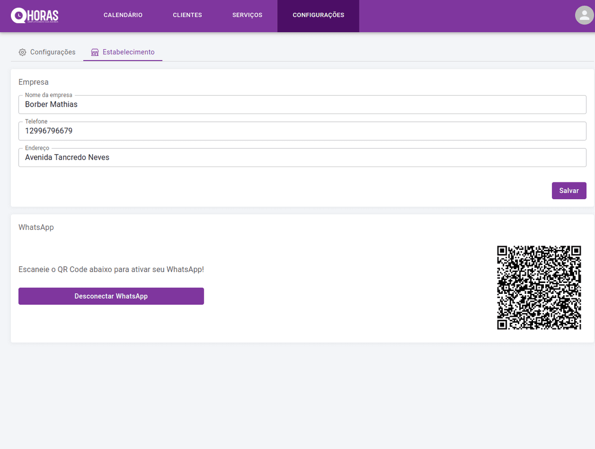Viewport: 595px width, 449px height.
Task: Open the Serviços menu
Action: tap(247, 15)
